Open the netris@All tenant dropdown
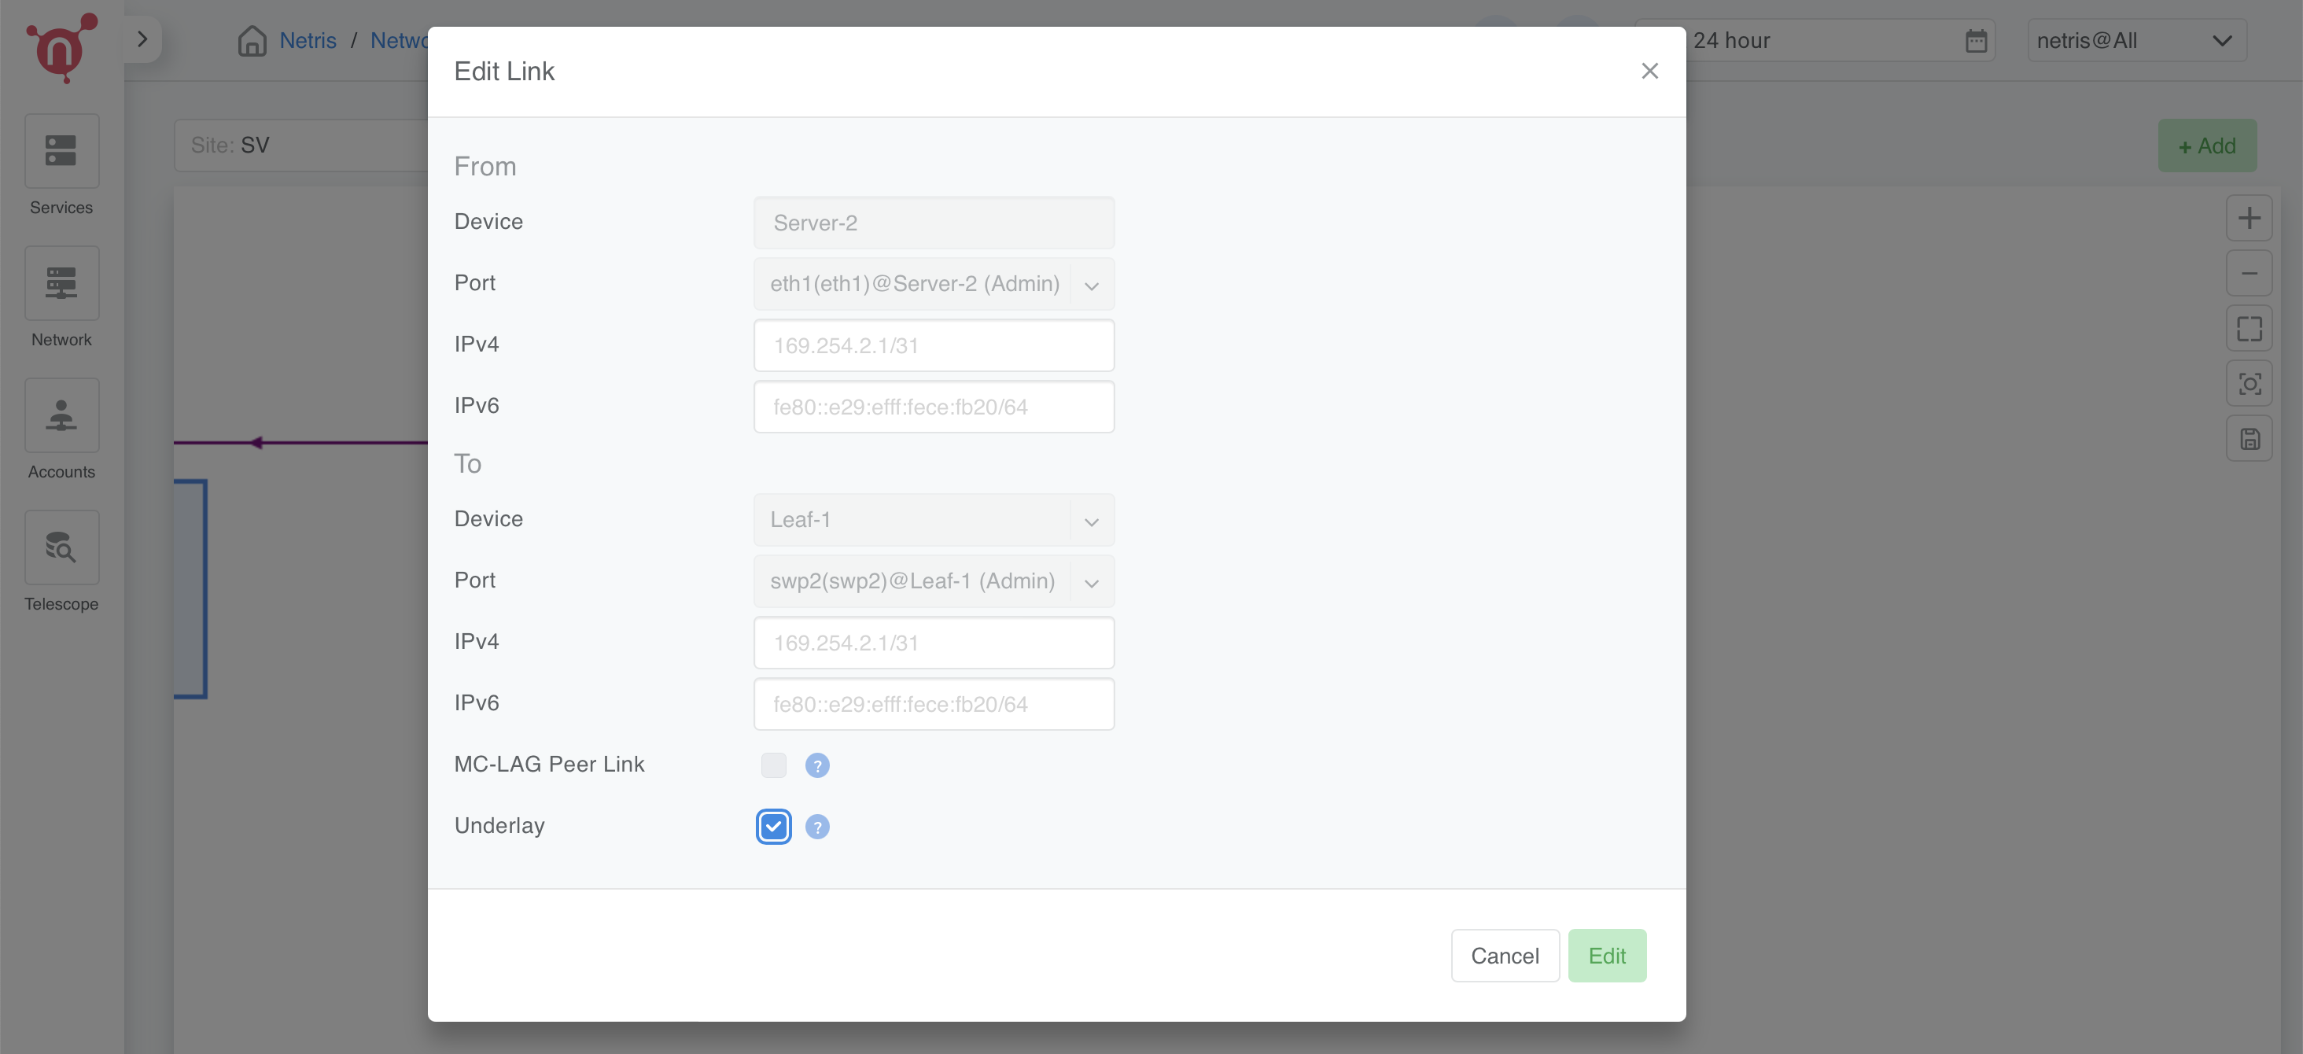The image size is (2303, 1054). (2135, 39)
